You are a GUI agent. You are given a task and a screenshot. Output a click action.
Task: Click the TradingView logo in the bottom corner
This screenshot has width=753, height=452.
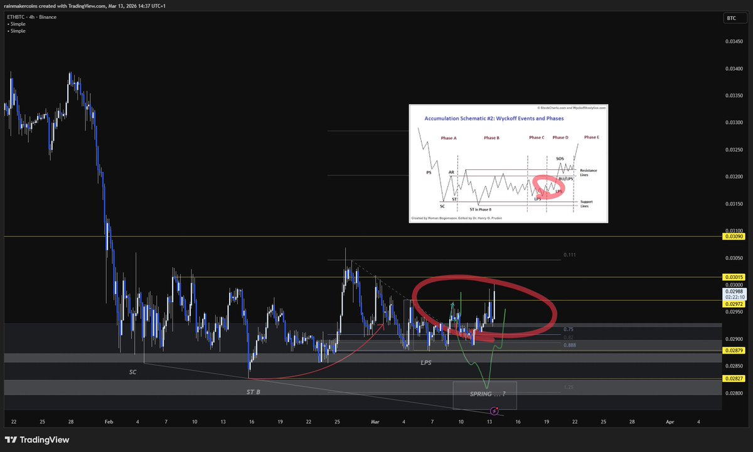click(35, 439)
